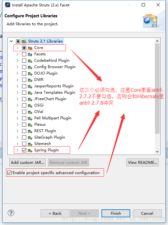The image size is (168, 225).
Task: Go to previous page with Back
Action: 55,213
